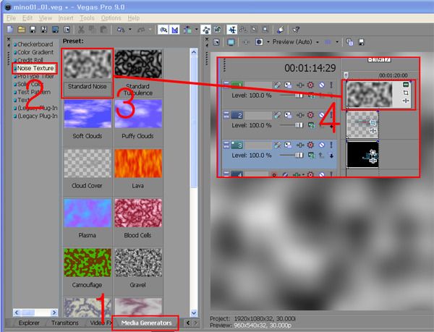
Task: Open the Tools menu
Action: [88, 18]
